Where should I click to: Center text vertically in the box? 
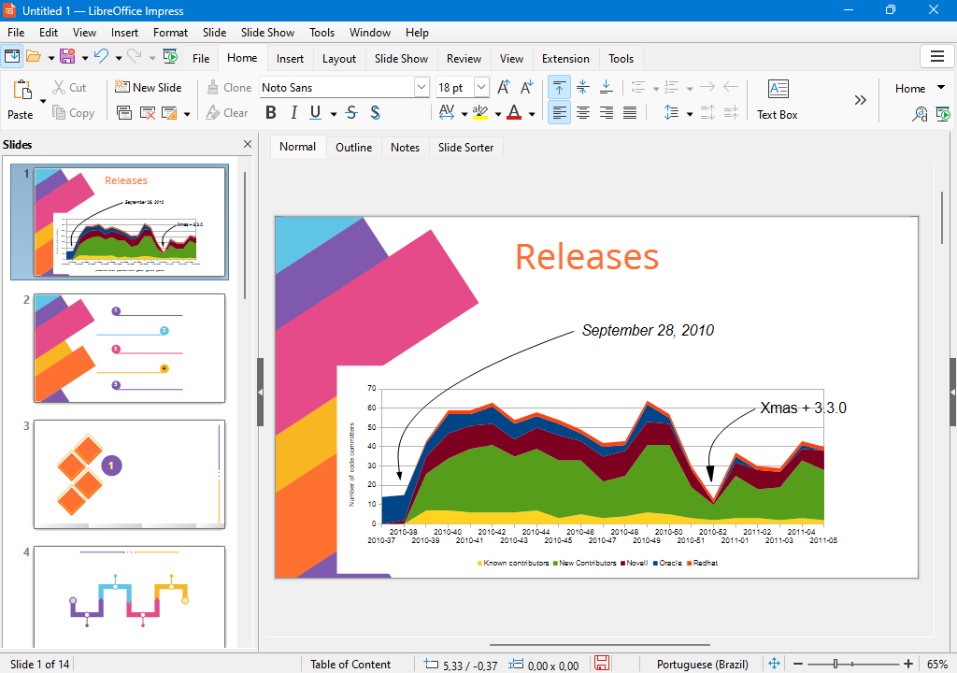pyautogui.click(x=582, y=87)
